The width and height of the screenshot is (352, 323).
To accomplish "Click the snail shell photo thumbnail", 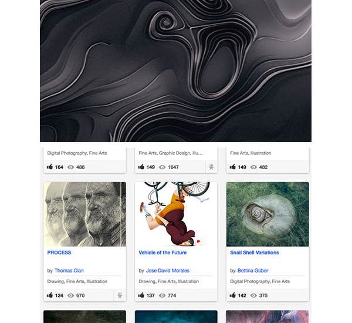I will point(268,214).
